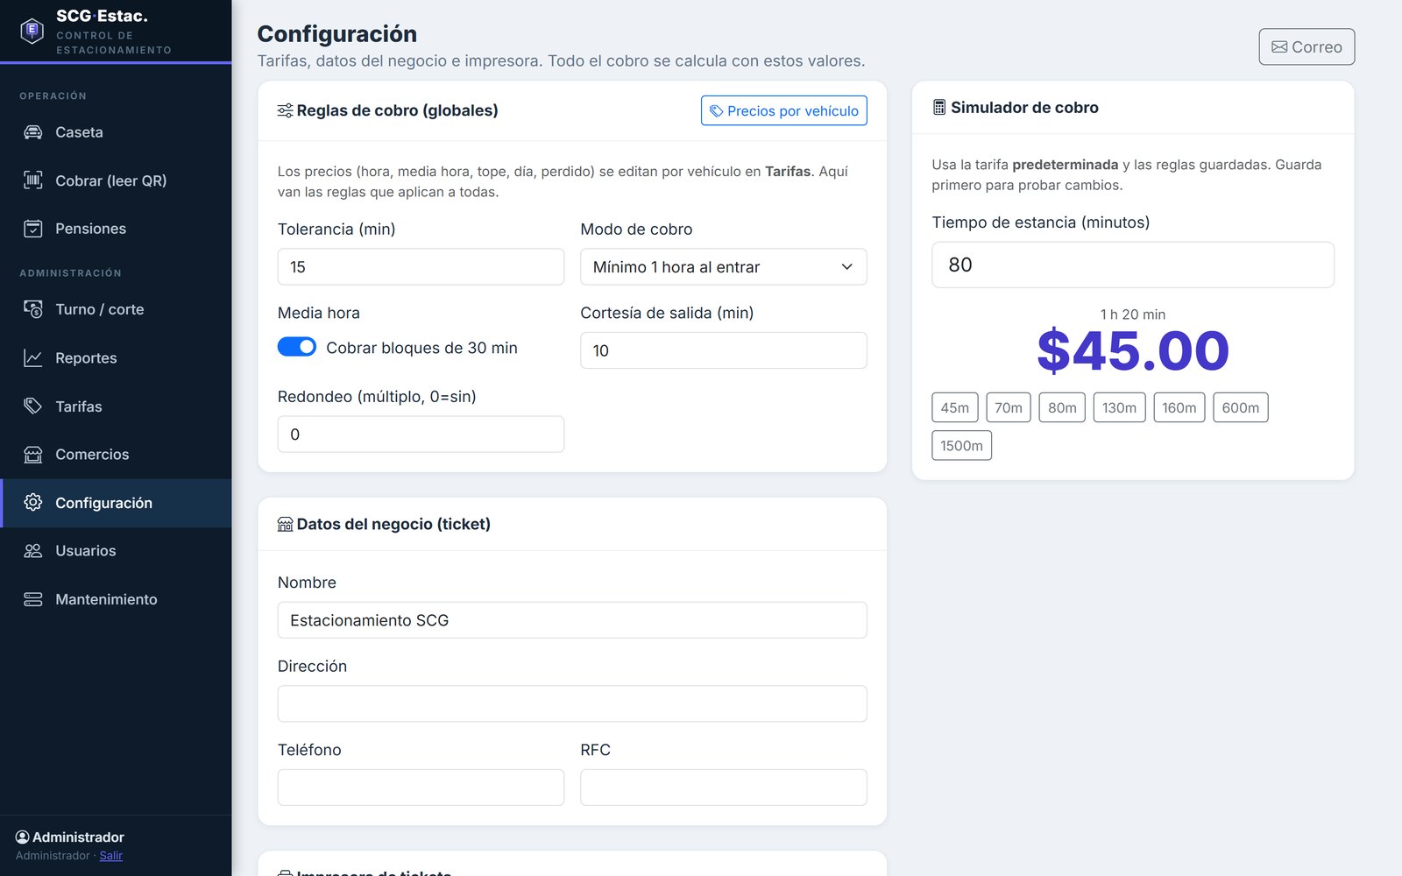Image resolution: width=1402 pixels, height=876 pixels.
Task: Click the Mantenimiento server icon
Action: [x=32, y=599]
